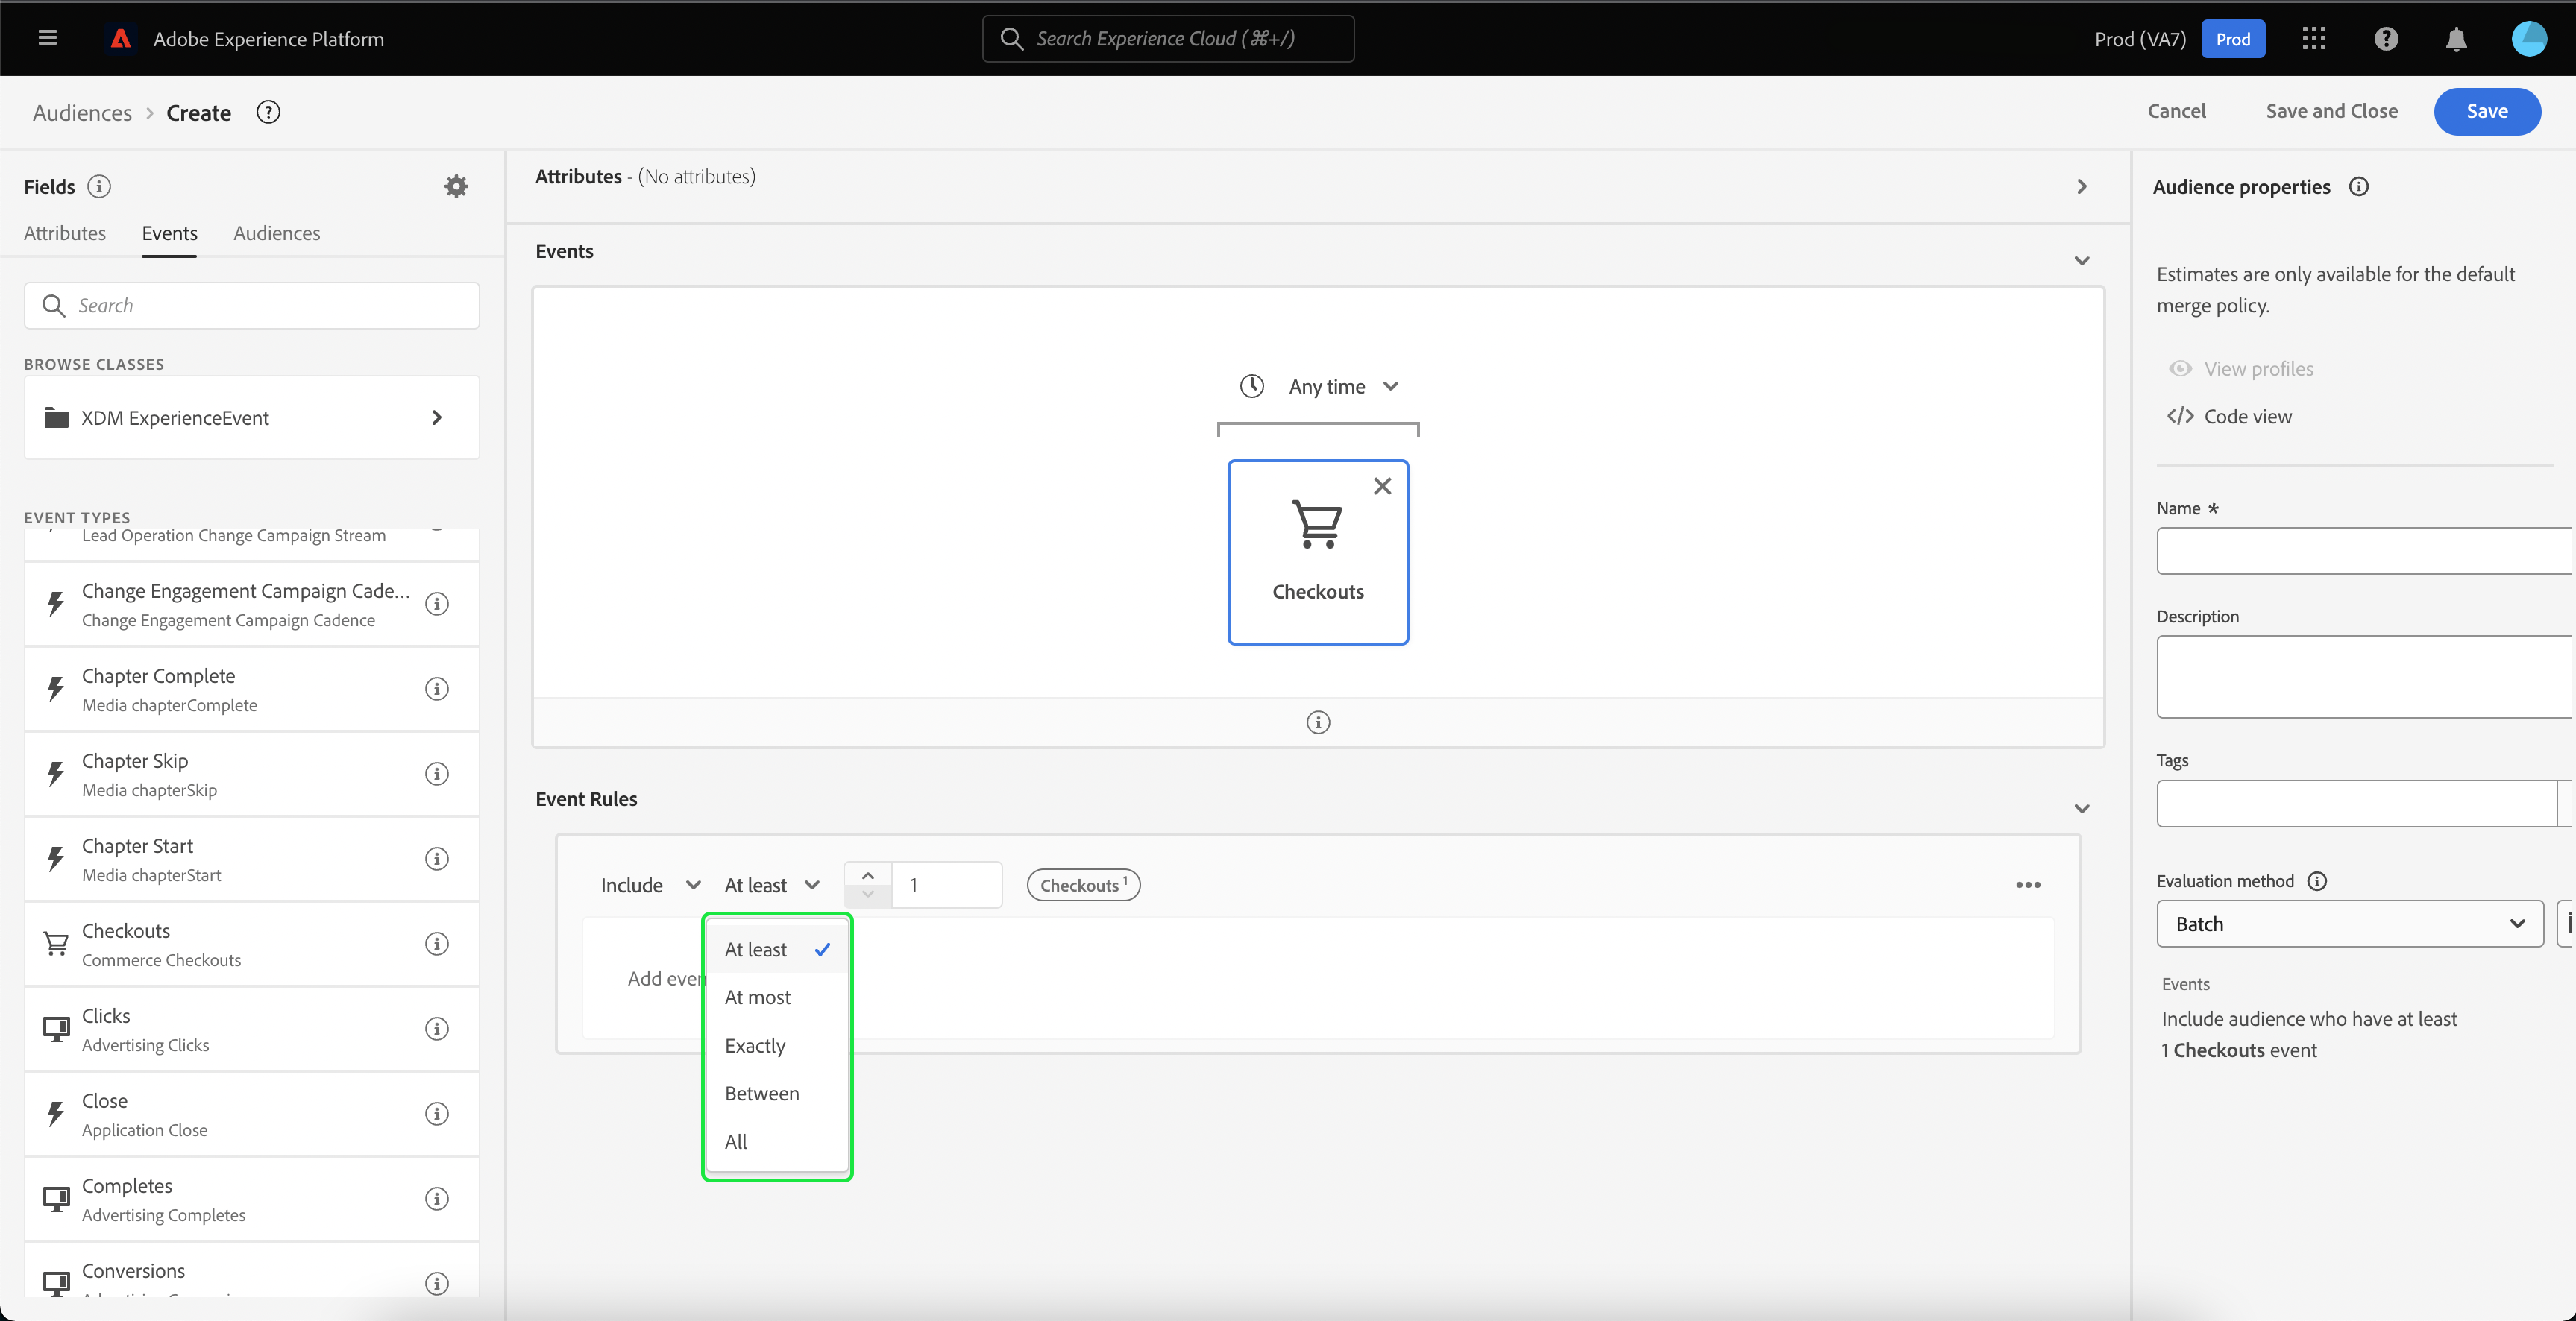Open the hamburger navigation menu
Viewport: 2576px width, 1321px height.
pyautogui.click(x=47, y=38)
